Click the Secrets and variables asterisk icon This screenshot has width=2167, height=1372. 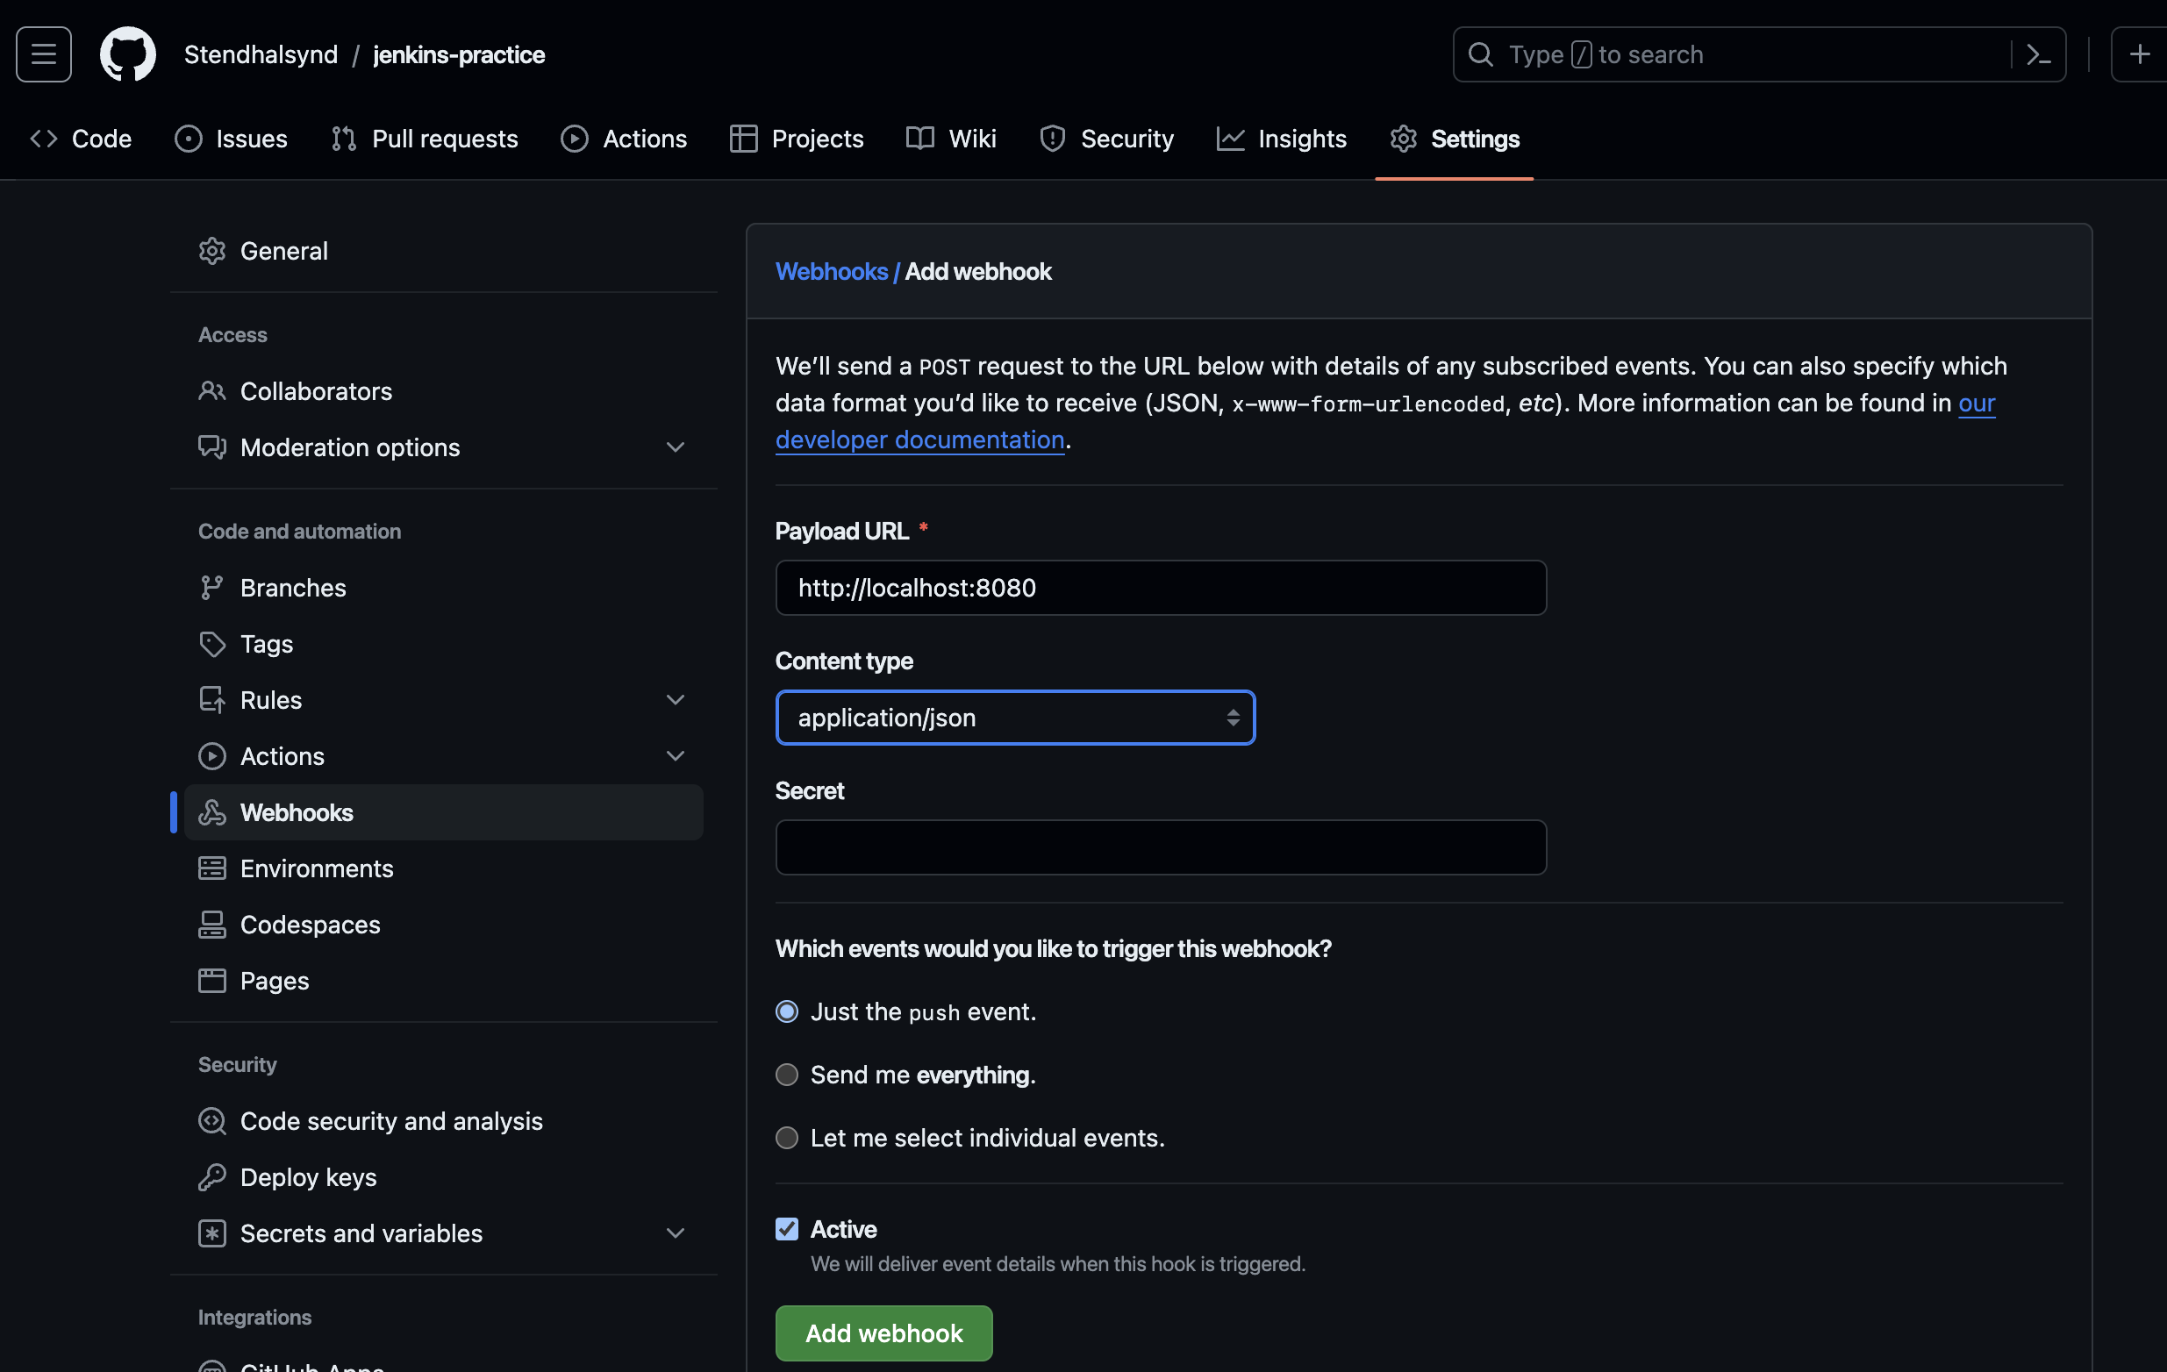point(211,1233)
